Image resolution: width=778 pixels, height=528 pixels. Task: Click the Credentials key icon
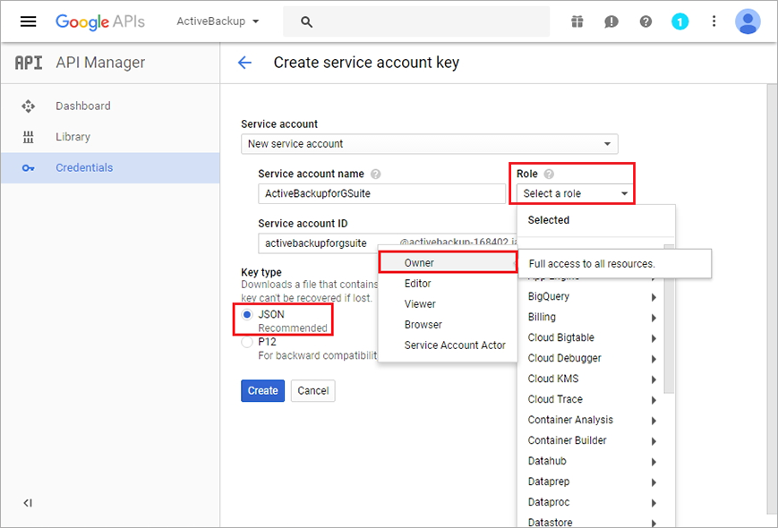coord(29,168)
